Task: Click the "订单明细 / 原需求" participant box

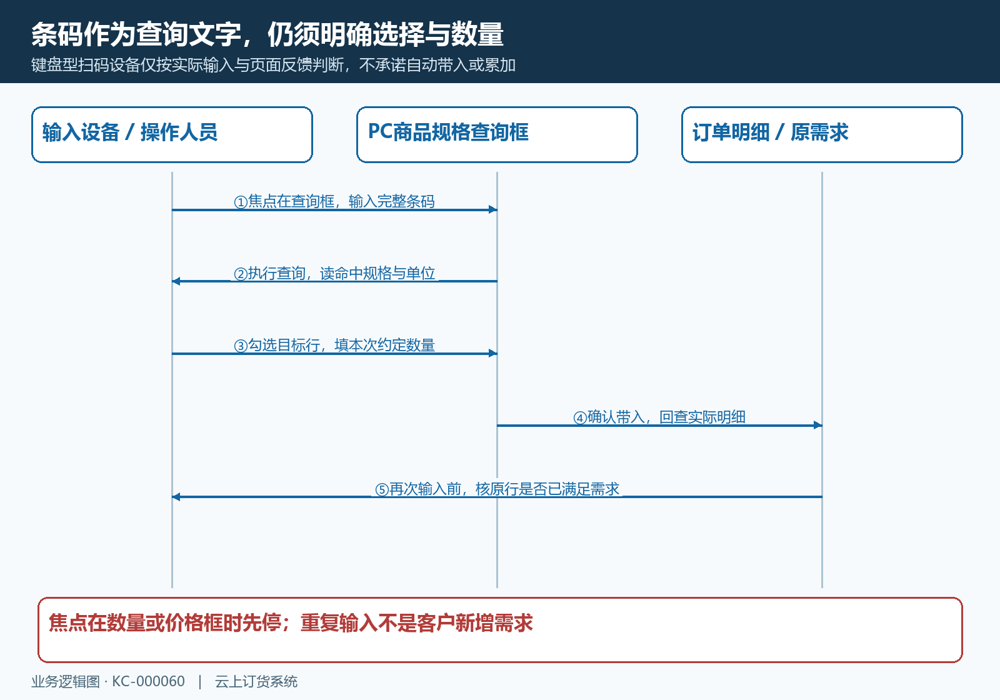Action: coord(822,134)
